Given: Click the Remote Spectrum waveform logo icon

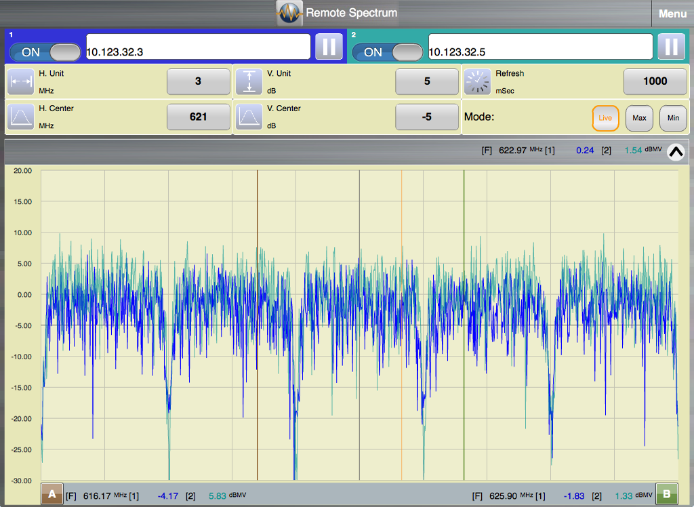Looking at the screenshot, I should [289, 13].
